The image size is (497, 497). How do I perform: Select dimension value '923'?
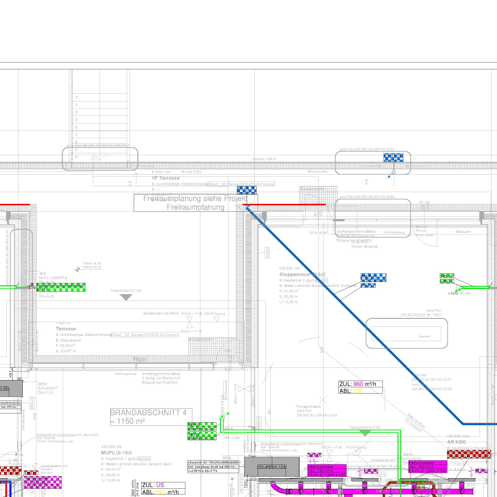[322, 350]
